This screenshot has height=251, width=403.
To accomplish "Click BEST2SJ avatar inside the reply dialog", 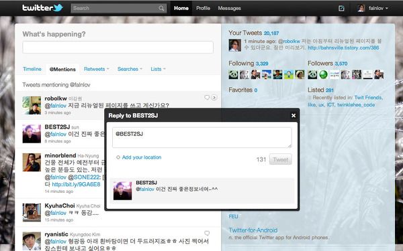I will [123, 191].
